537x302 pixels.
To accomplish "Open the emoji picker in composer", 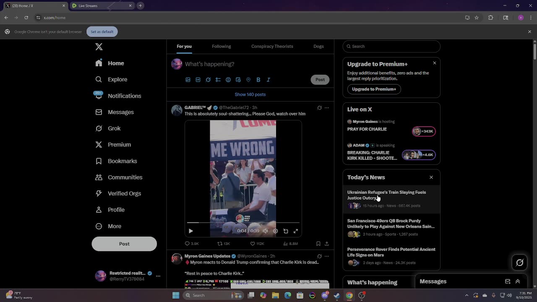I will click(x=228, y=80).
